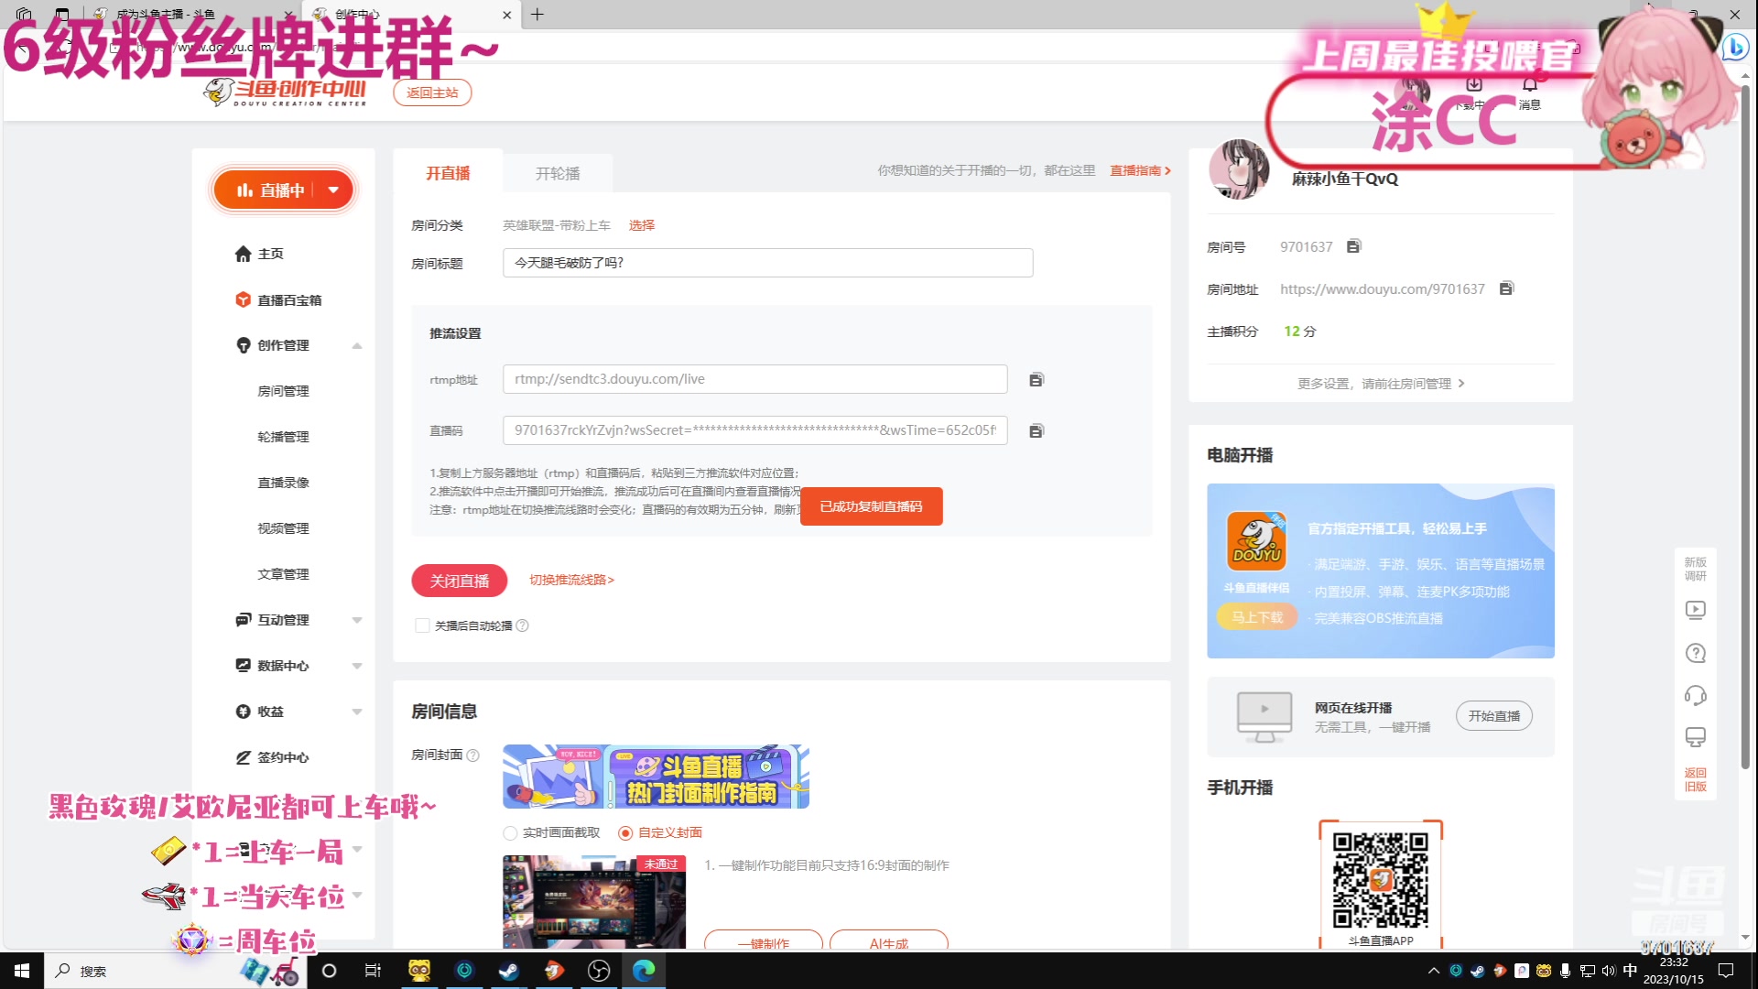
Task: Switch to the 开轮播 tab
Action: 558,173
